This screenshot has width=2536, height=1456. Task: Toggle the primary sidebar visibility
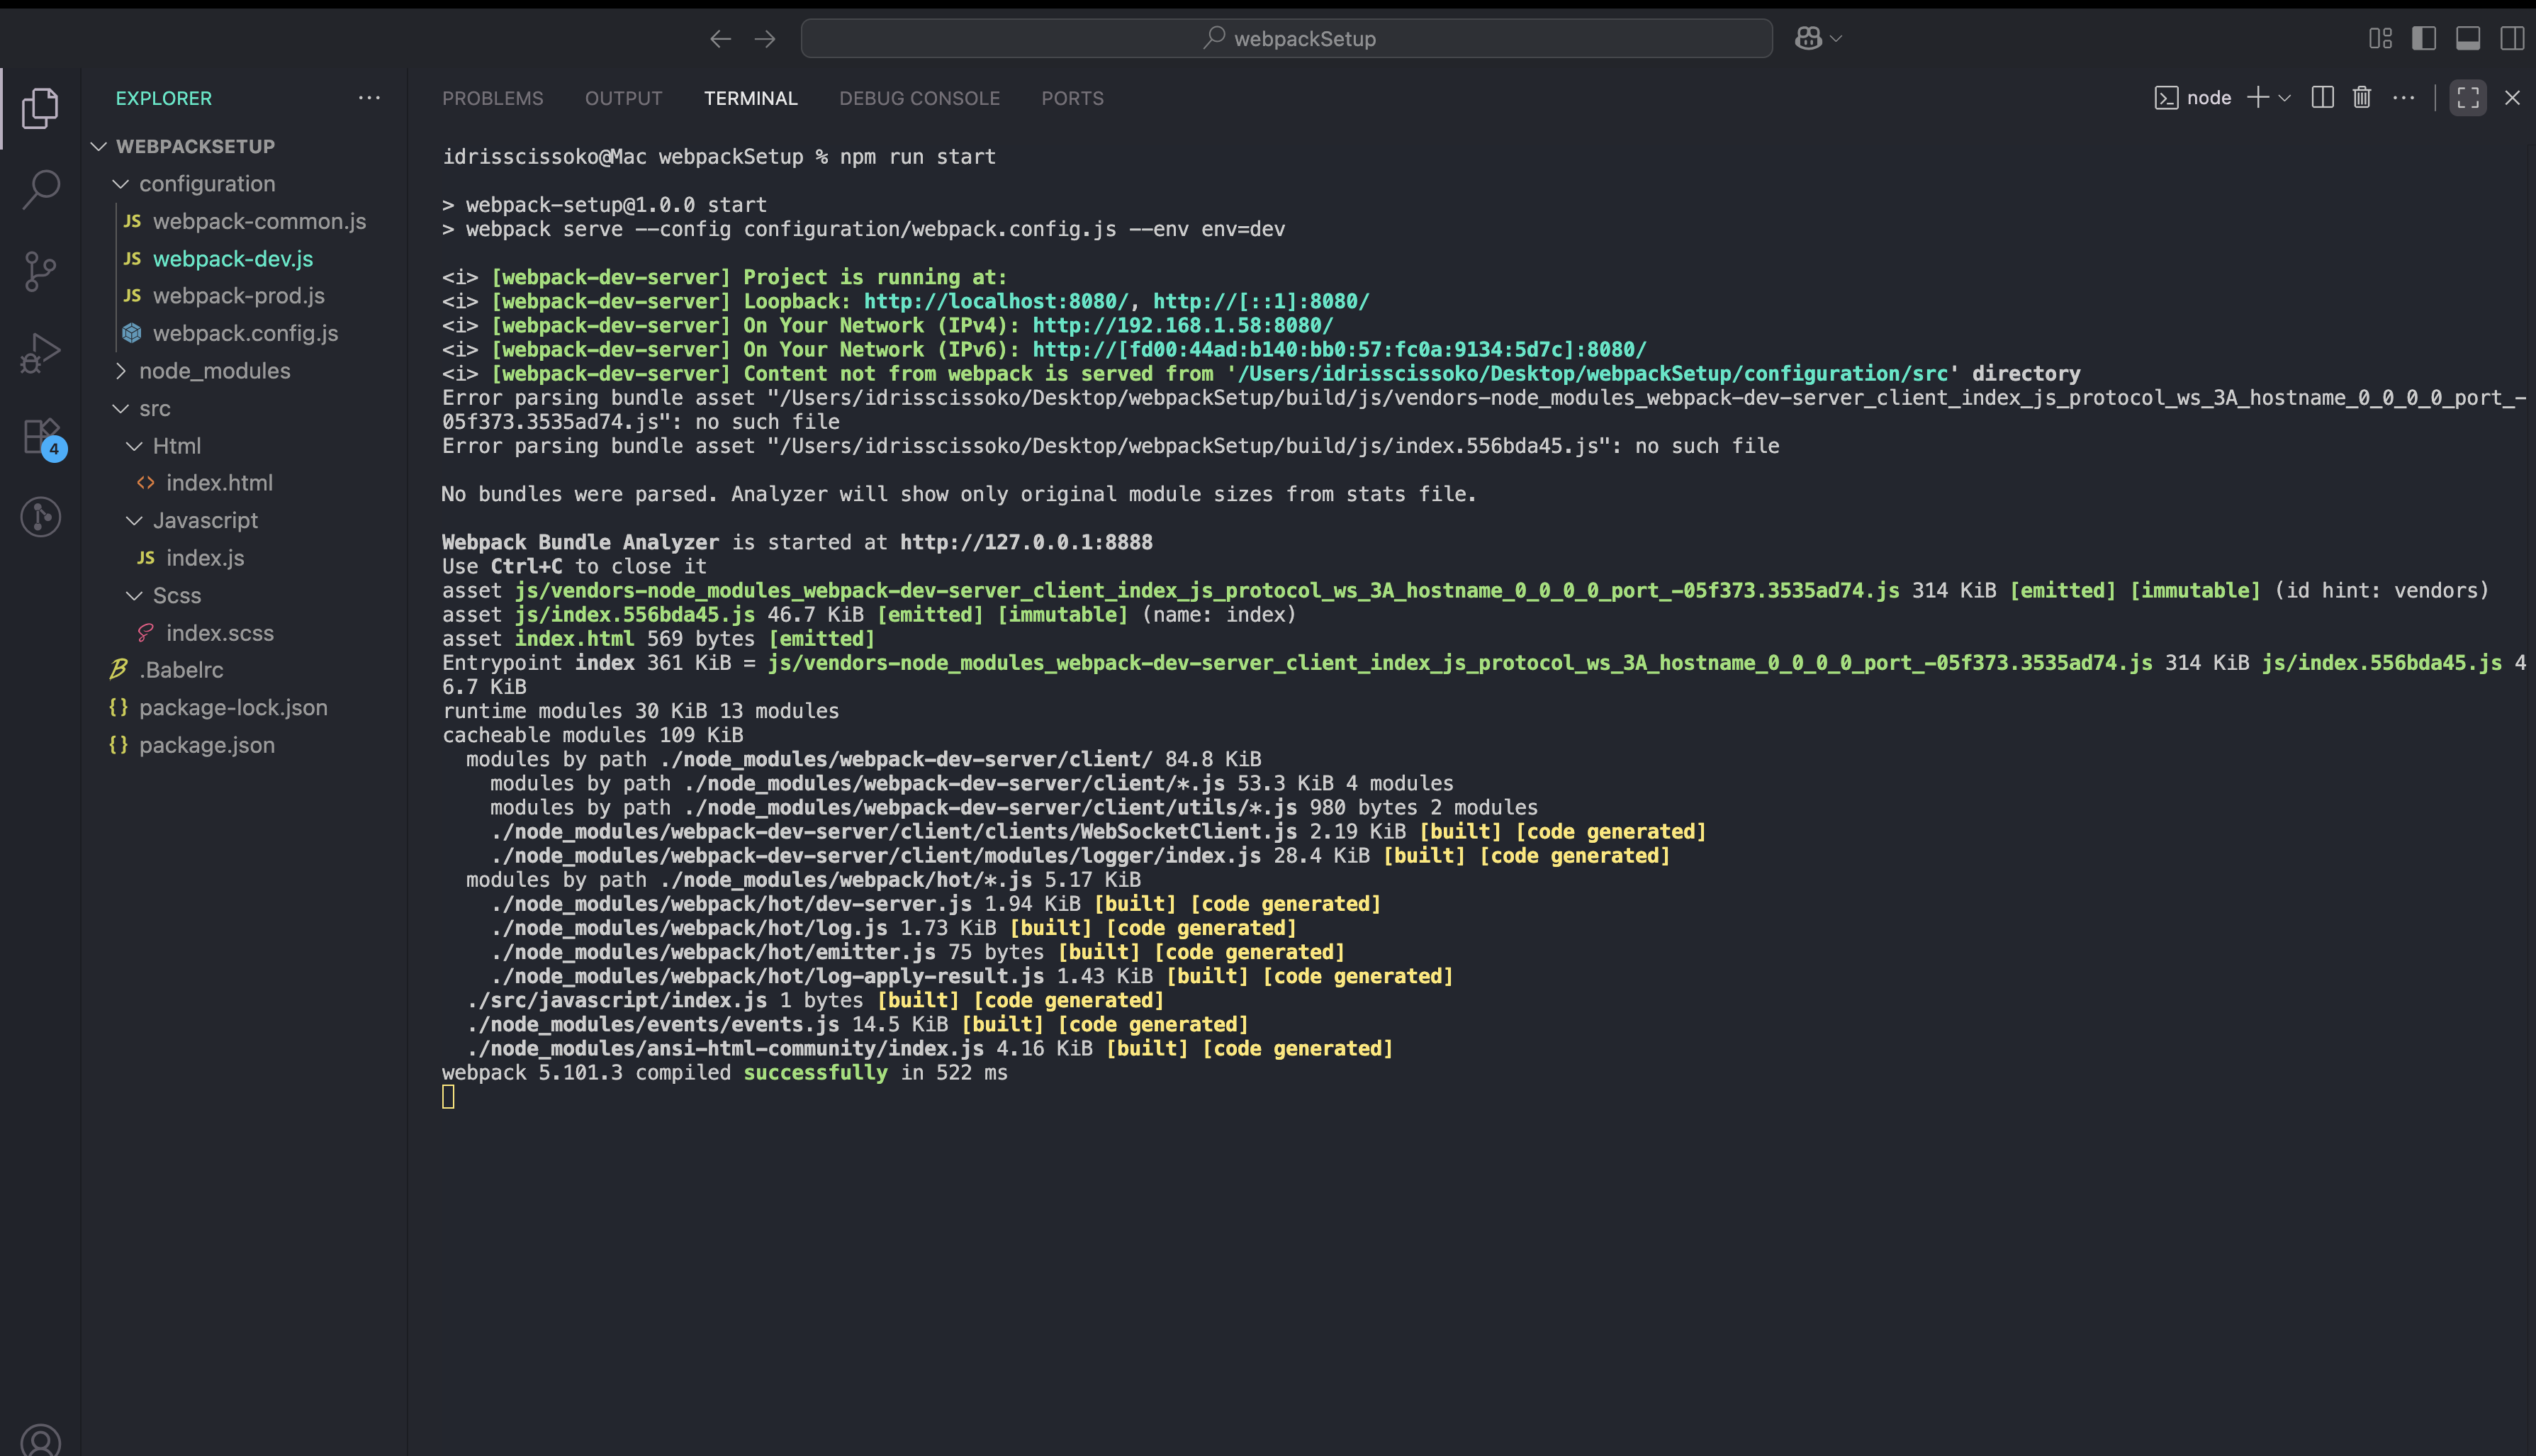click(x=2424, y=38)
